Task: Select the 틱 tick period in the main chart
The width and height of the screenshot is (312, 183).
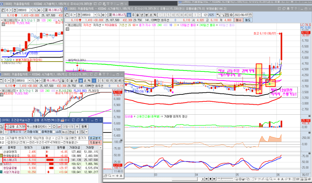Action: click(x=155, y=15)
